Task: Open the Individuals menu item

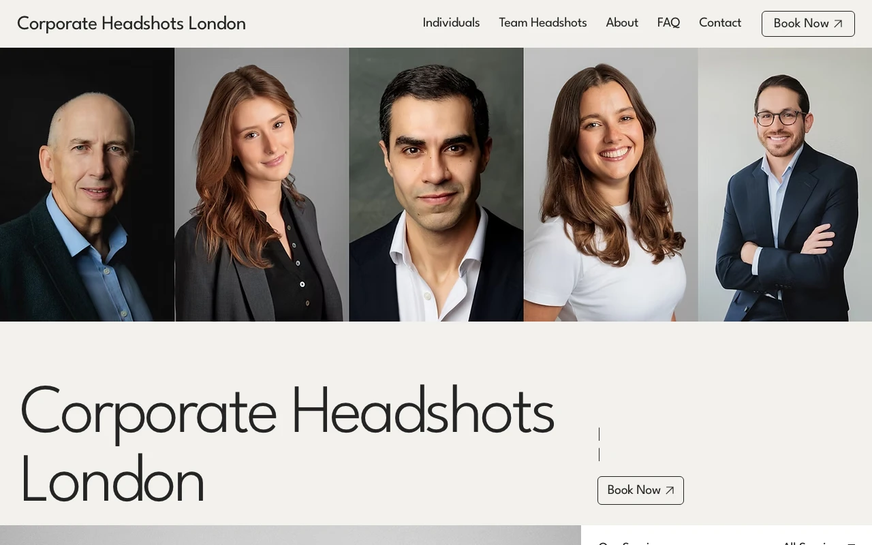Action: tap(451, 23)
